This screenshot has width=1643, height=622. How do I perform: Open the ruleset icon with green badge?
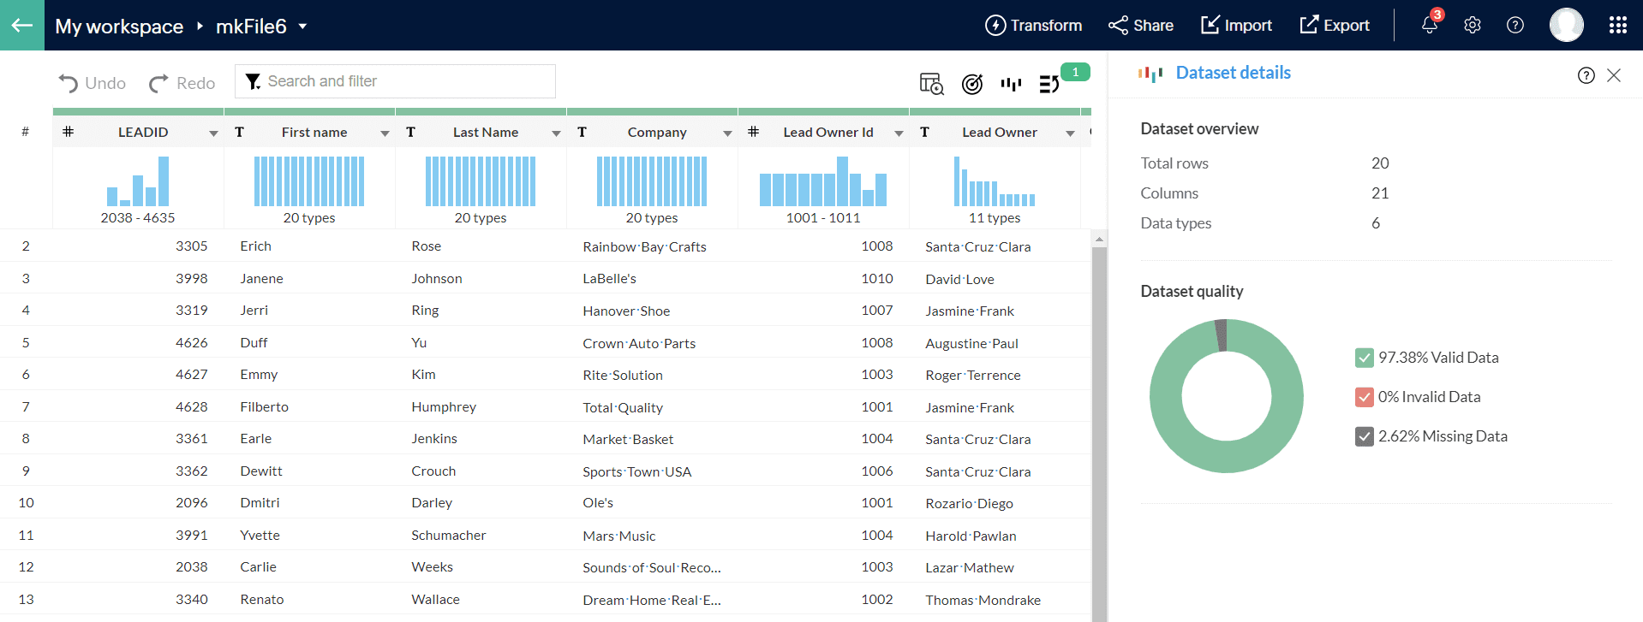point(1049,83)
